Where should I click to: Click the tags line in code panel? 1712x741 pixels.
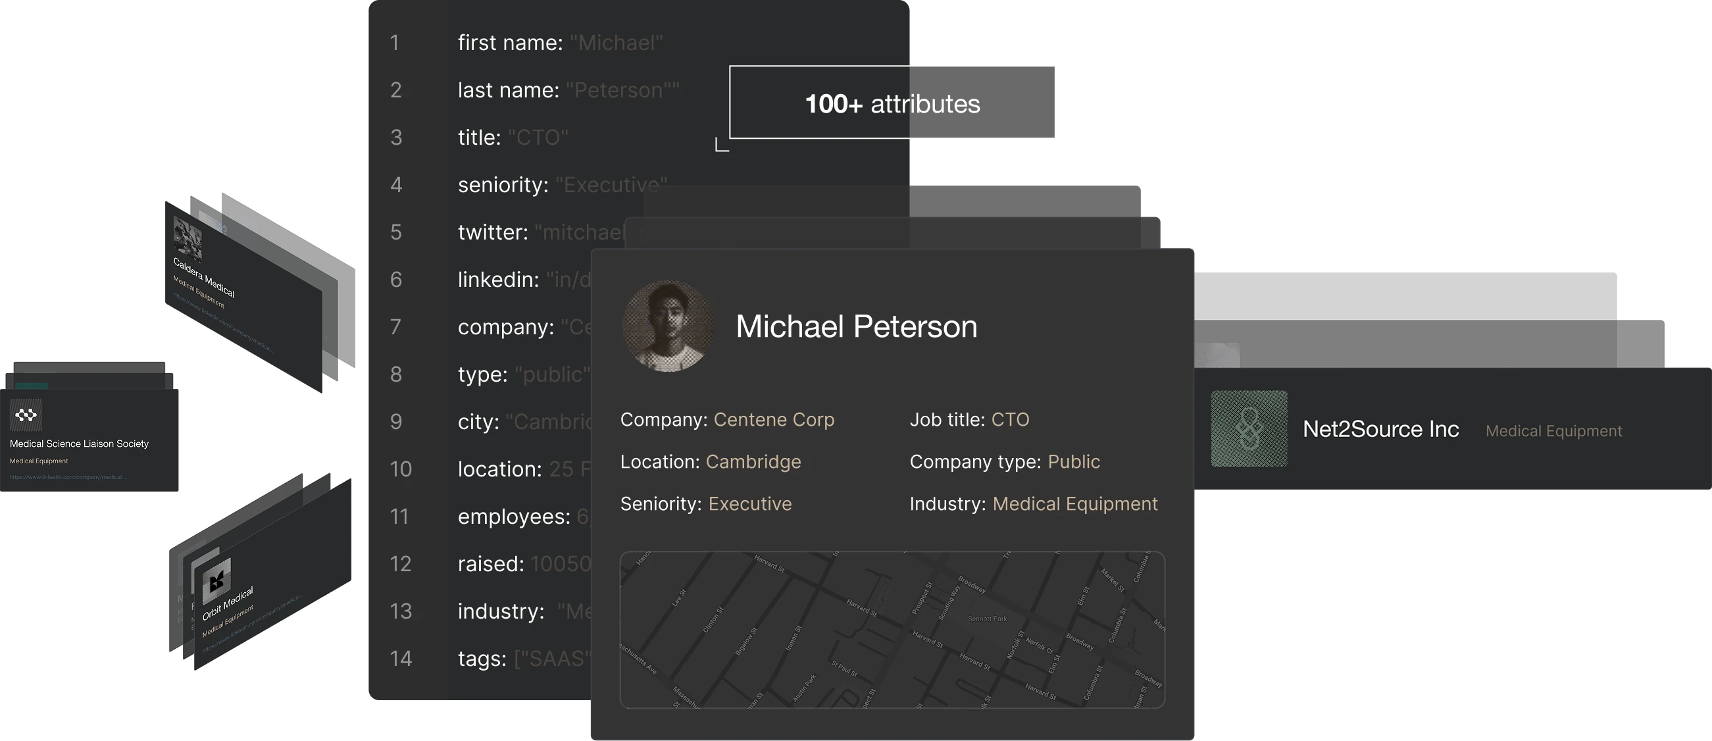(522, 659)
